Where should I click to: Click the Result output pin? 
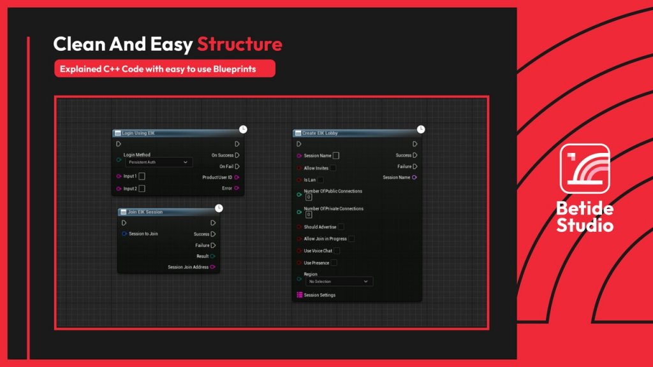click(x=212, y=256)
